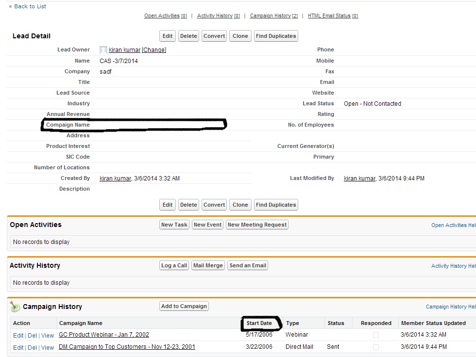Sort by Status column header

pyautogui.click(x=336, y=323)
